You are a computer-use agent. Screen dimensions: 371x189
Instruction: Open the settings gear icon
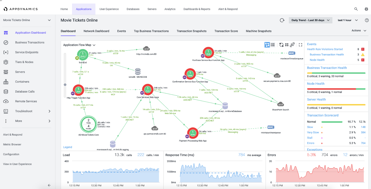(x=366, y=9)
